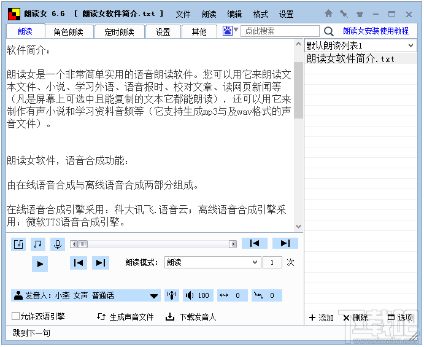Click the speed adjustment arrow icon
The image size is (424, 347).
coord(224,295)
